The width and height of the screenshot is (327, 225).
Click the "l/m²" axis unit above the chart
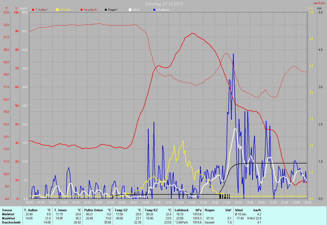tap(319, 8)
